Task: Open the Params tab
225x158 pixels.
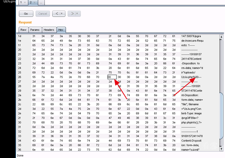Action: [x=35, y=30]
